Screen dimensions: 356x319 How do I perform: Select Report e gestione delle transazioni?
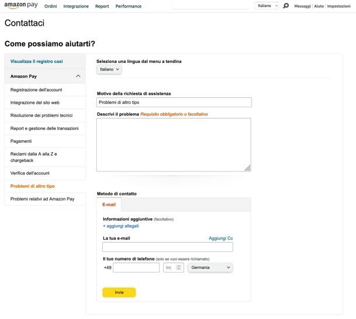point(45,128)
